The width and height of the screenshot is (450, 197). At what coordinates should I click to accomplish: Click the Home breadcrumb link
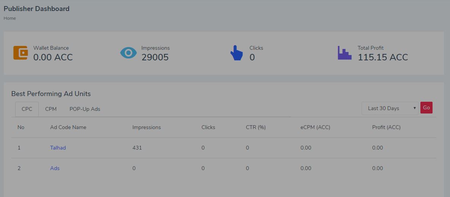tap(10, 18)
